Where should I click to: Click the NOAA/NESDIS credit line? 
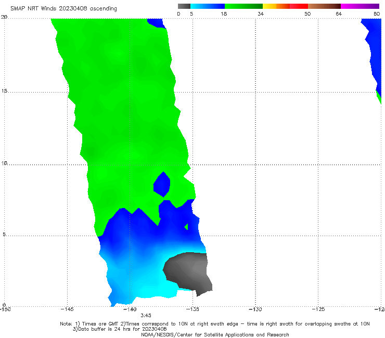215,335
